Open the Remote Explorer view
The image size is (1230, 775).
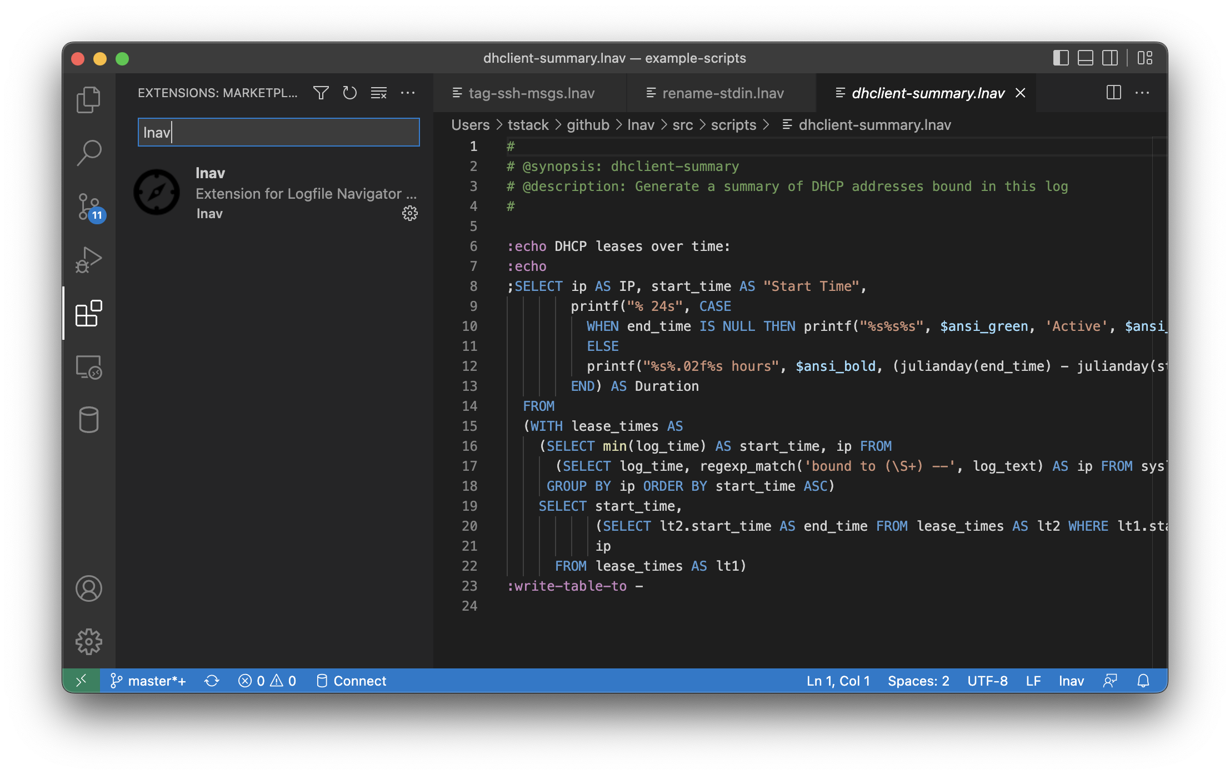tap(88, 367)
